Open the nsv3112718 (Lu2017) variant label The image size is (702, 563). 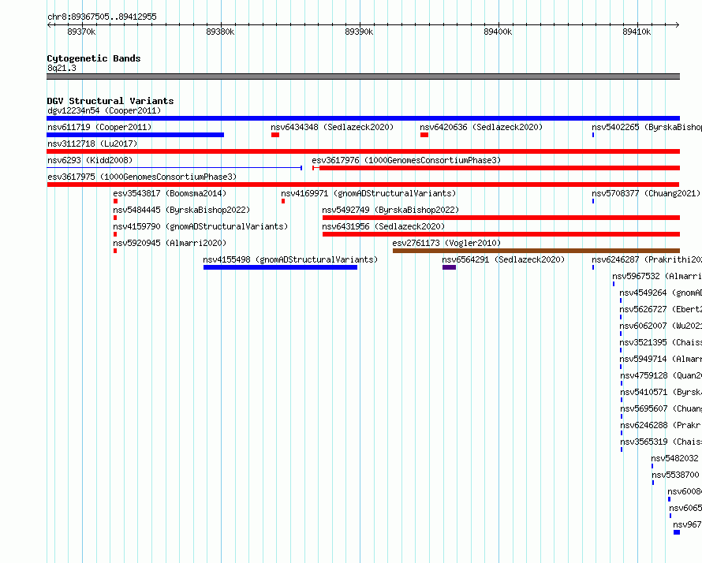(92, 144)
